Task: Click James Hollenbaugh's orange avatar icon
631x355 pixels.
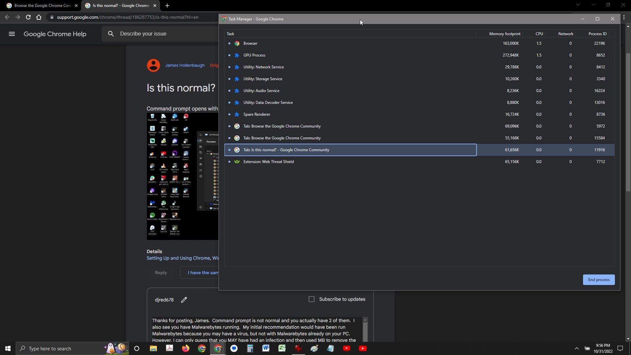Action: pyautogui.click(x=153, y=65)
